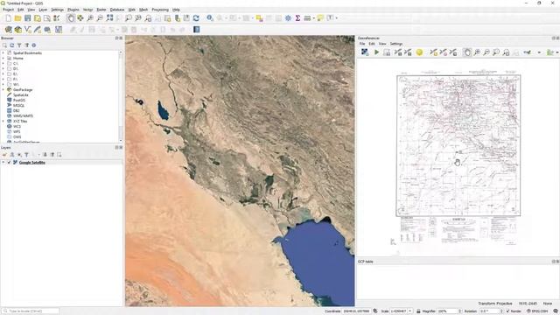Click the EPSG CRS button in status bar

538,311
